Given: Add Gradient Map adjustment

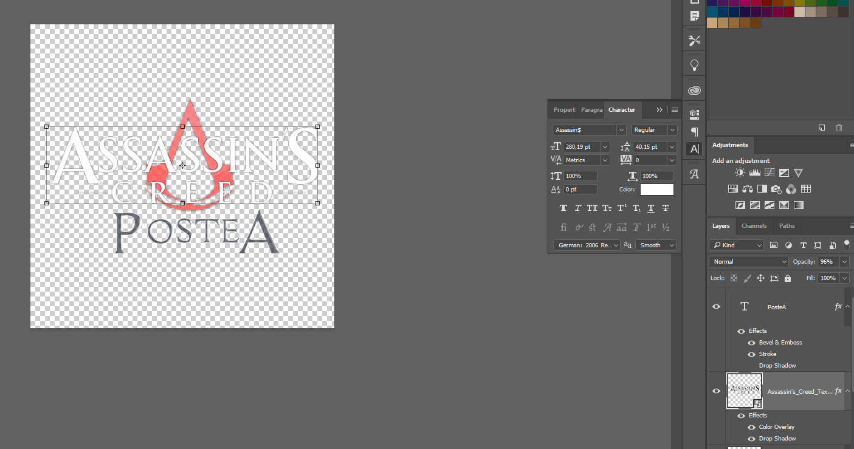Looking at the screenshot, I should [x=799, y=205].
